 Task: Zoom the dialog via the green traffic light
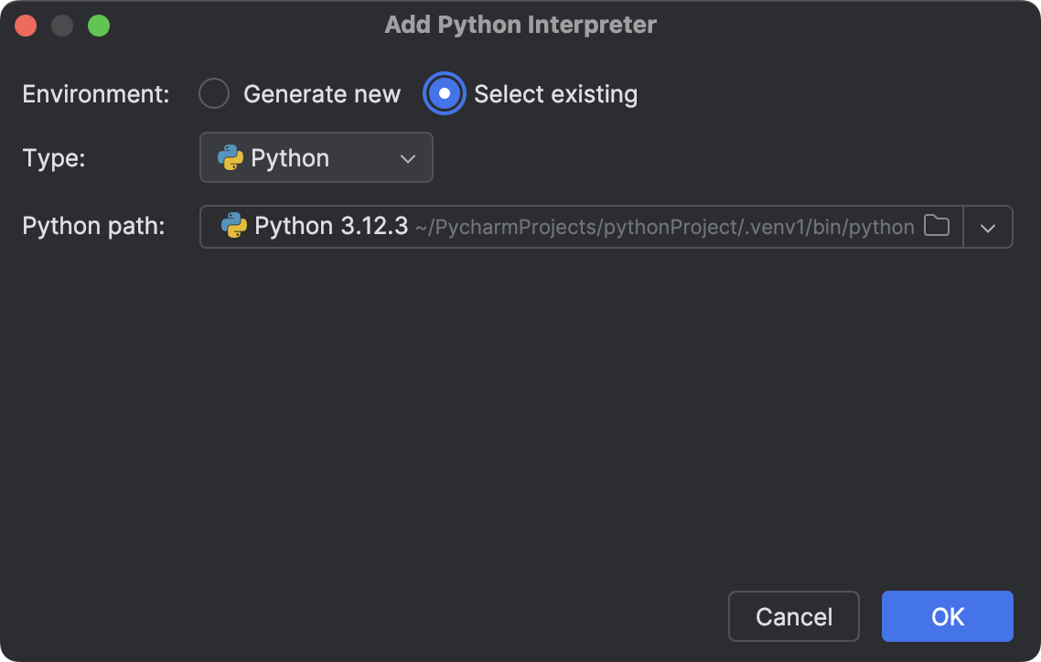point(99,25)
